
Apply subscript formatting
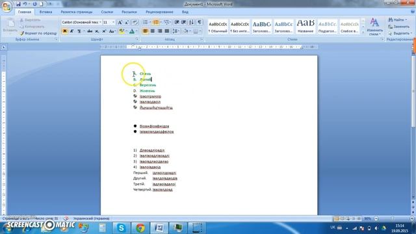pos(97,31)
